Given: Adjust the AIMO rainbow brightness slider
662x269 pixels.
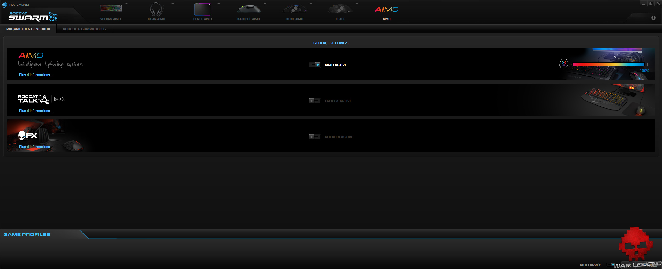Looking at the screenshot, I should coord(608,64).
